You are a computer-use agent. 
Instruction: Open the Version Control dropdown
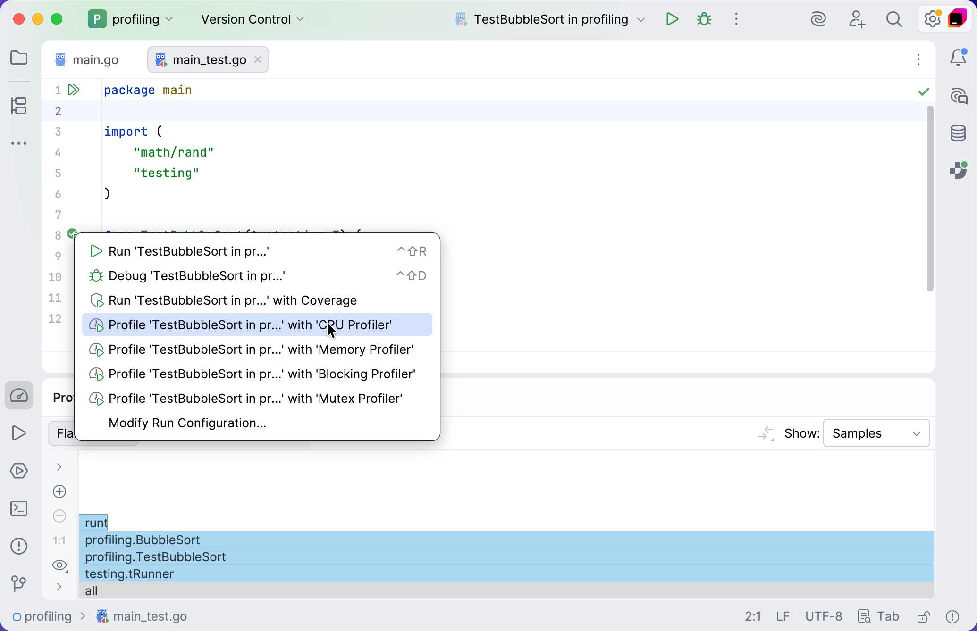click(252, 19)
